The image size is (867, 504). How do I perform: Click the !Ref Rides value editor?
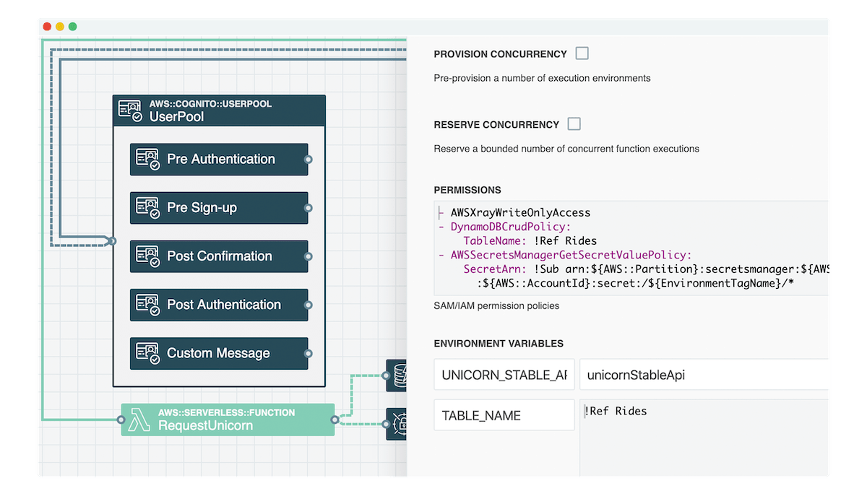(704, 438)
